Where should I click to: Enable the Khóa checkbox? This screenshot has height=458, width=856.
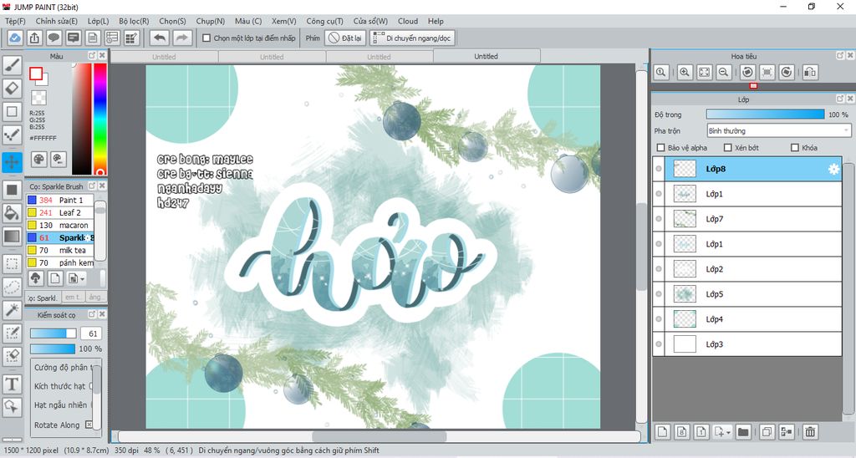795,147
